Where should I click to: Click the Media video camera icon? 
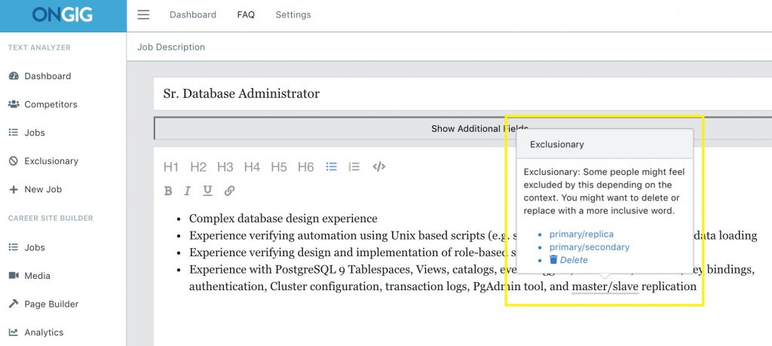pyautogui.click(x=14, y=276)
